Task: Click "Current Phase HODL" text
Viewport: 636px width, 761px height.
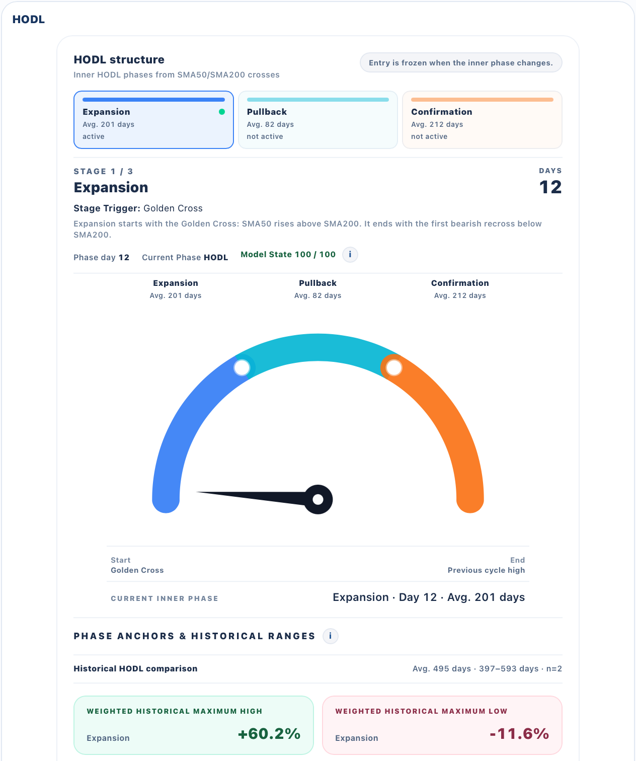Action: pyautogui.click(x=185, y=258)
